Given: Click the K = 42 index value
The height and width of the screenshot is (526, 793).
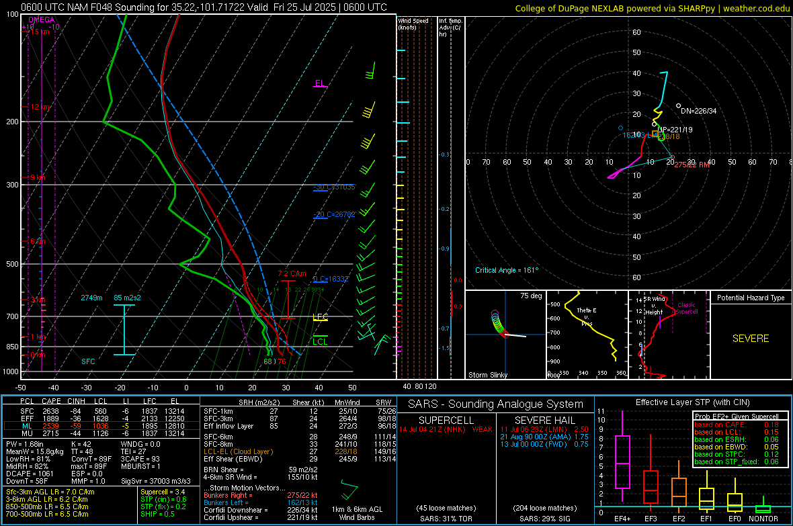Looking at the screenshot, I should (81, 444).
